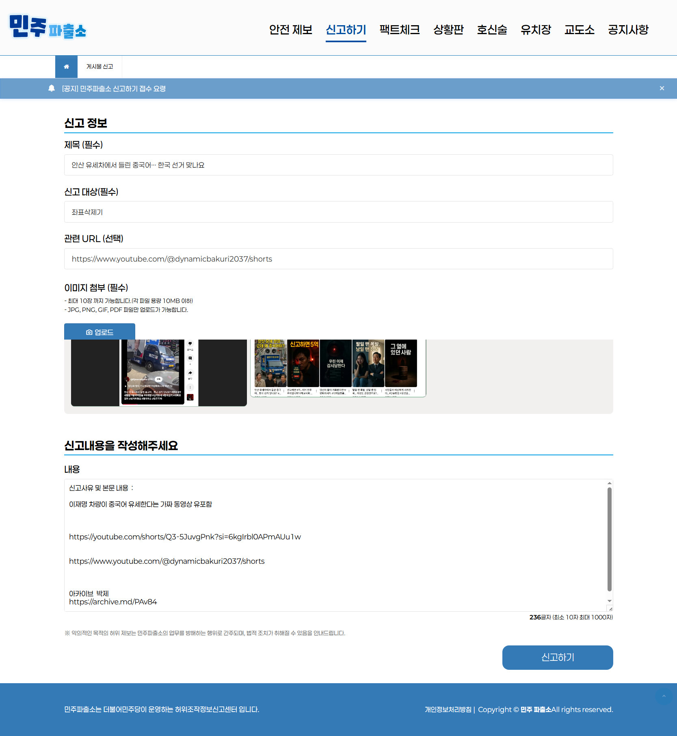The image size is (677, 736).
Task: Focus the 관련 URL input field
Action: (339, 259)
